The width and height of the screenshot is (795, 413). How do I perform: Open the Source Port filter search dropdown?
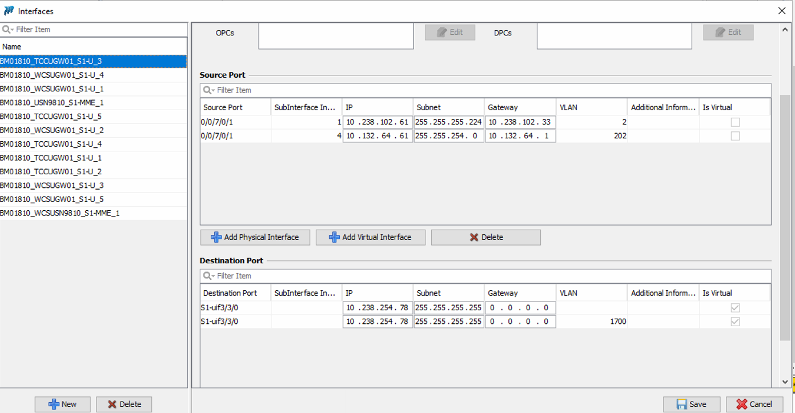(x=209, y=90)
